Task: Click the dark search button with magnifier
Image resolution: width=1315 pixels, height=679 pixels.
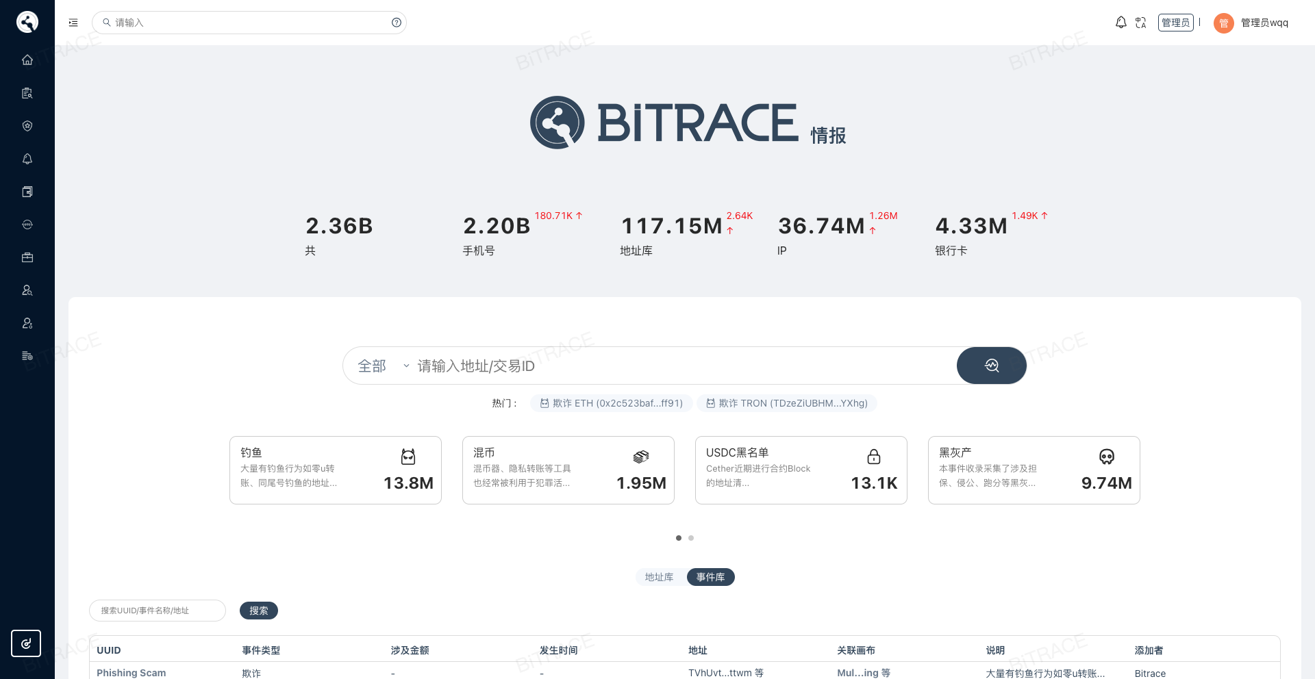Action: 991,366
